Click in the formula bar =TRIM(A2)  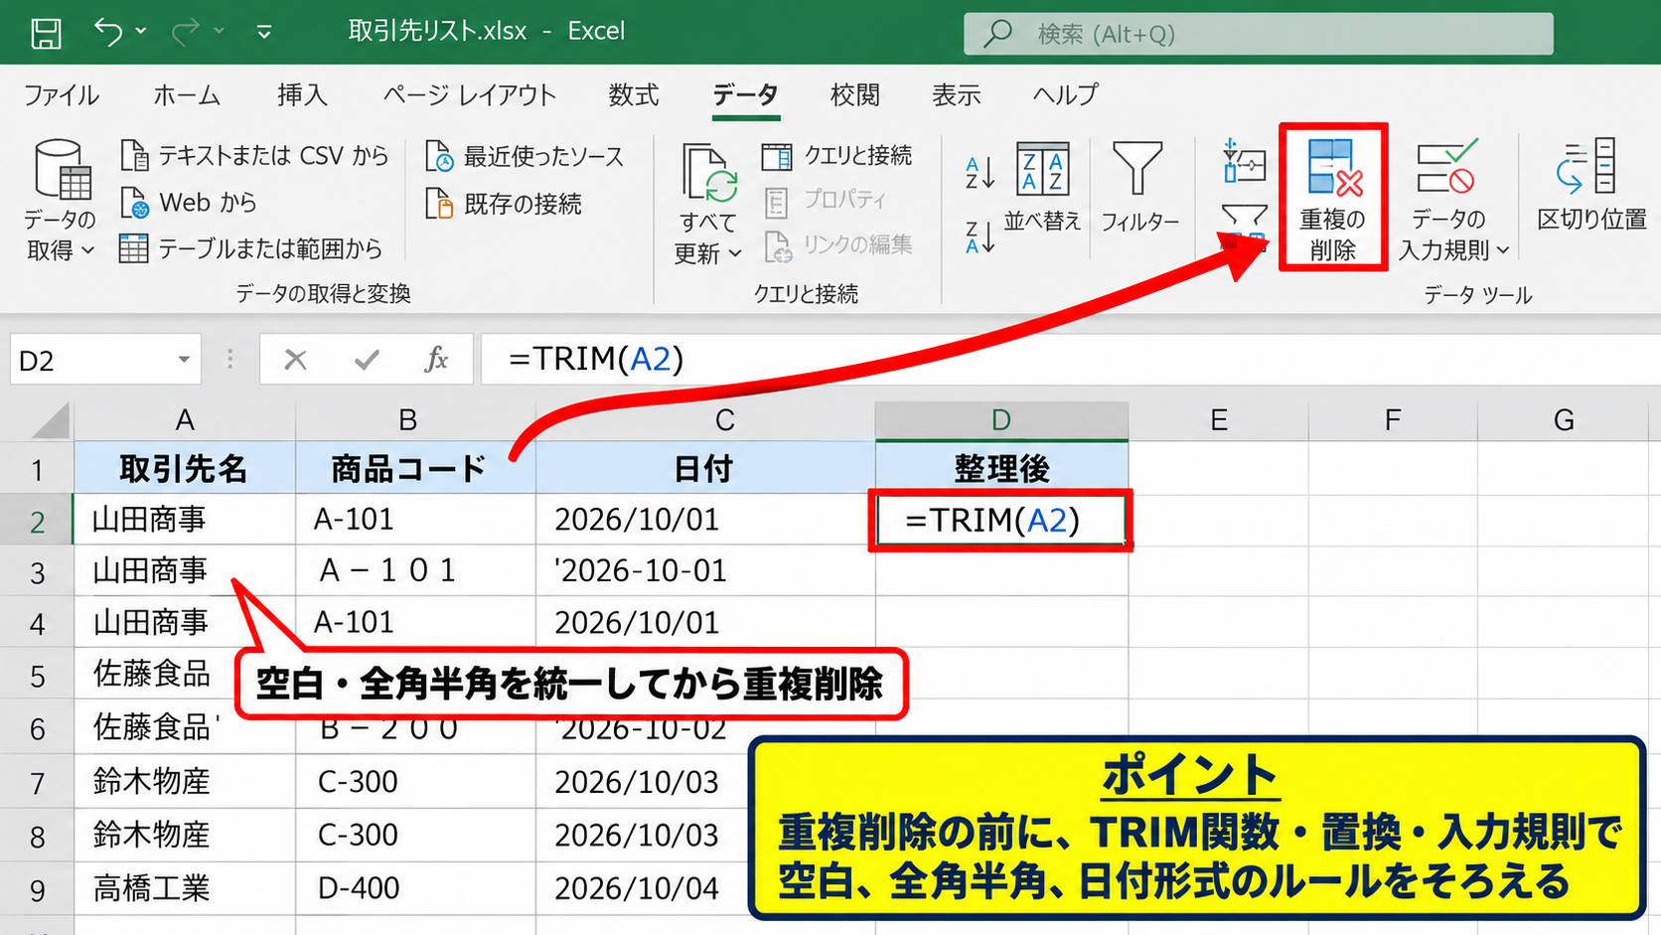coord(1070,360)
